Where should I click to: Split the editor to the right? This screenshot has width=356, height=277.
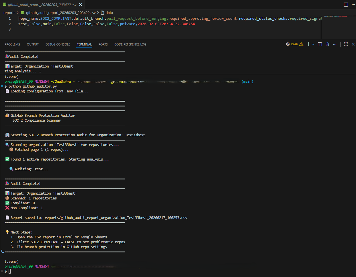click(346, 5)
